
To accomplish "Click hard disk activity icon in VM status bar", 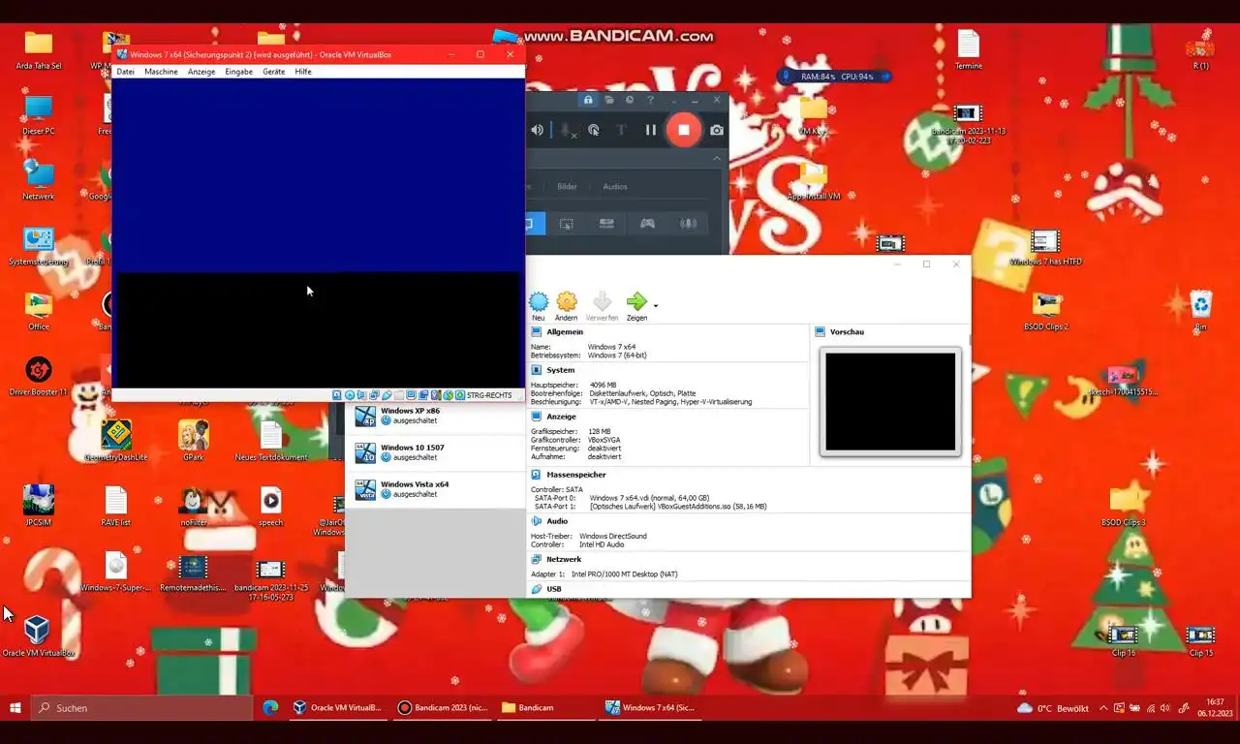I will (337, 395).
